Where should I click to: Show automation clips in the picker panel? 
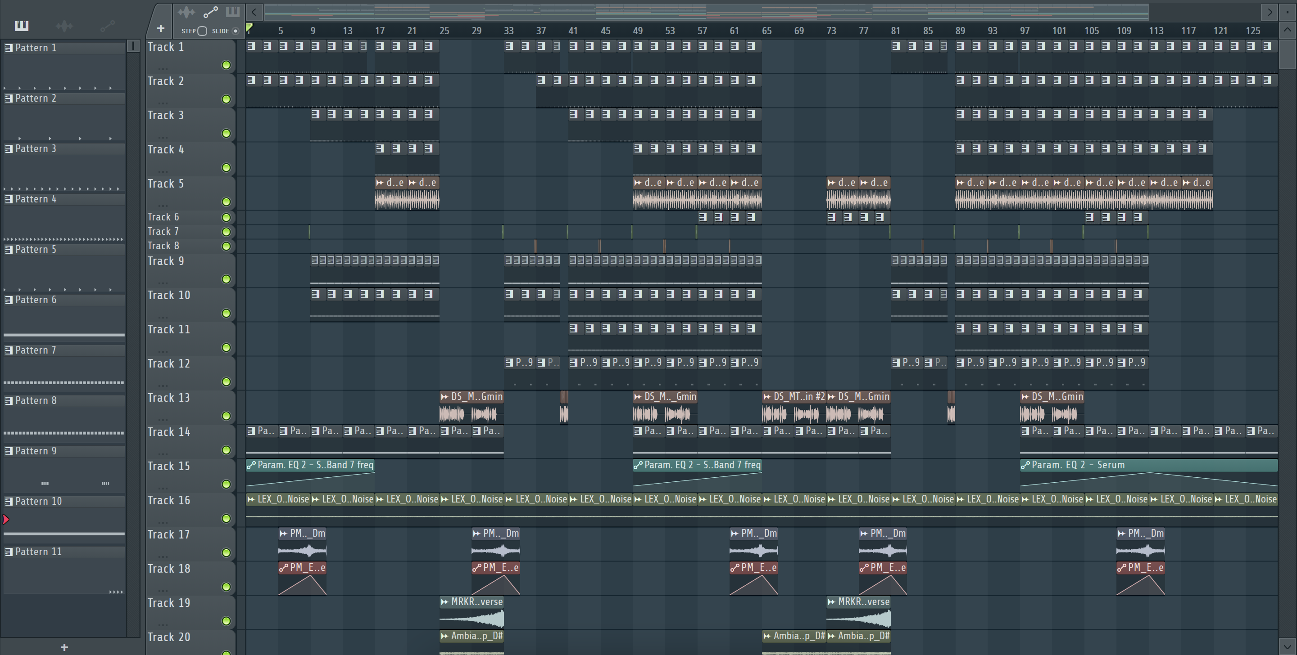pyautogui.click(x=107, y=26)
